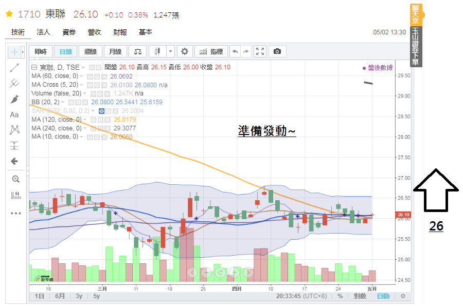The height and width of the screenshot is (308, 463).
Task: Open dropdown next to MA (120, close, 0)
Action: 85,120
